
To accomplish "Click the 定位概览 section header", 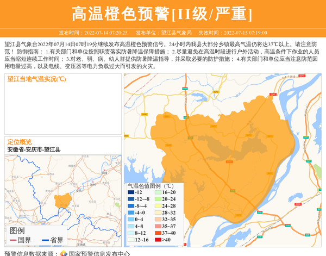I will click(20, 142).
